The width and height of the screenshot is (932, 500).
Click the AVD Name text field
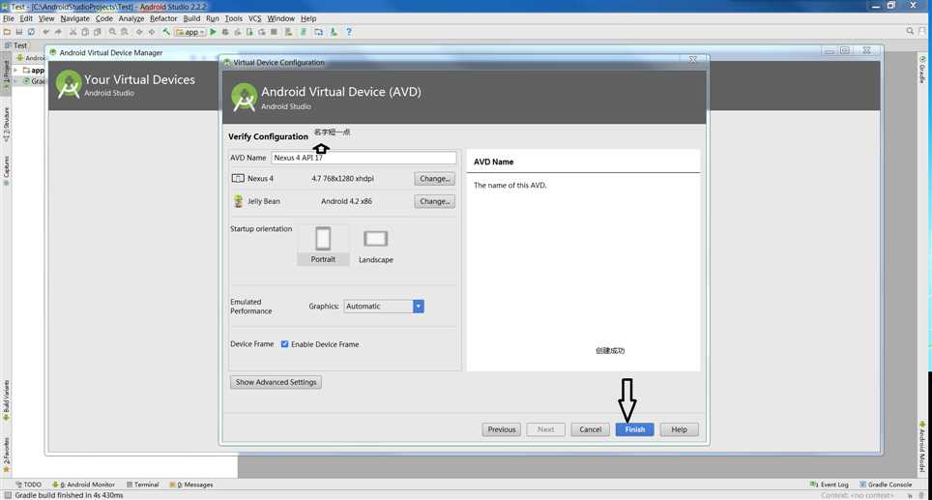click(364, 158)
